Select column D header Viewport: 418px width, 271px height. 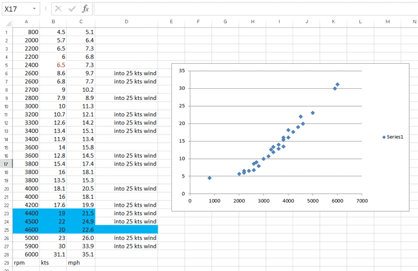tap(127, 22)
